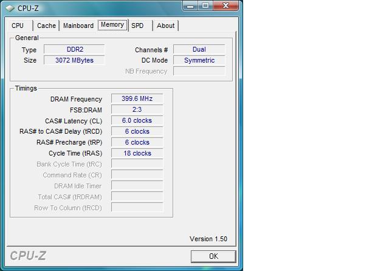Click the empty Command Rate field
This screenshot has height=271, width=389.
pyautogui.click(x=137, y=175)
